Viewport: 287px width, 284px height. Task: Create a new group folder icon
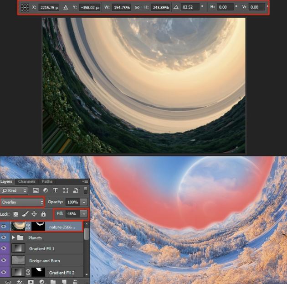(x=53, y=282)
